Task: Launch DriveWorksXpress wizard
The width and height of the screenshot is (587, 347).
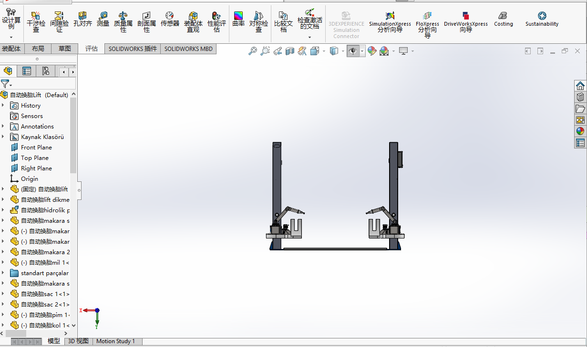Action: click(x=465, y=22)
